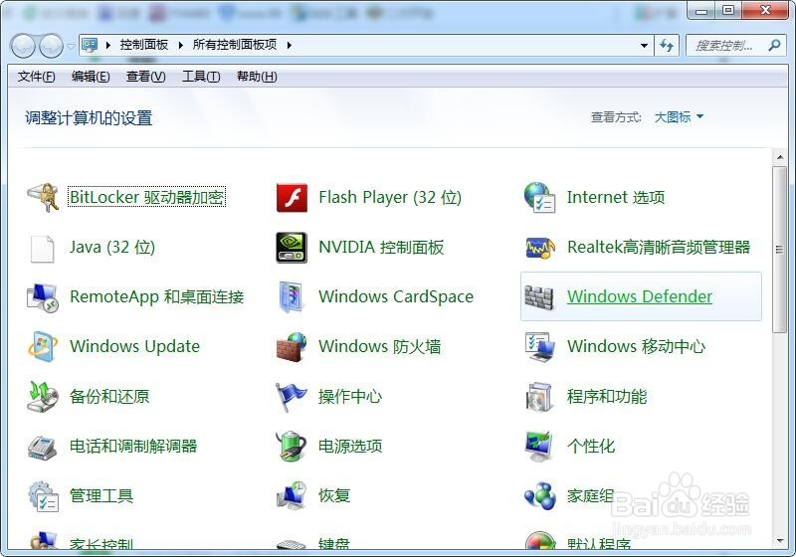Open the Action Center flag icon
The image size is (796, 557).
point(292,396)
